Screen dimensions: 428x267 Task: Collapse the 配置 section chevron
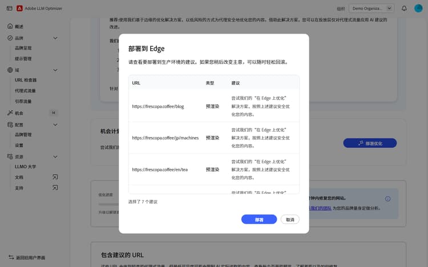(x=55, y=124)
